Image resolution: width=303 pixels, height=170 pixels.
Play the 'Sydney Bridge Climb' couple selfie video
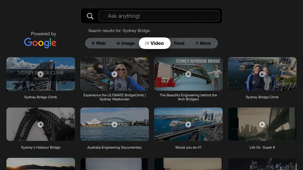(x=262, y=74)
